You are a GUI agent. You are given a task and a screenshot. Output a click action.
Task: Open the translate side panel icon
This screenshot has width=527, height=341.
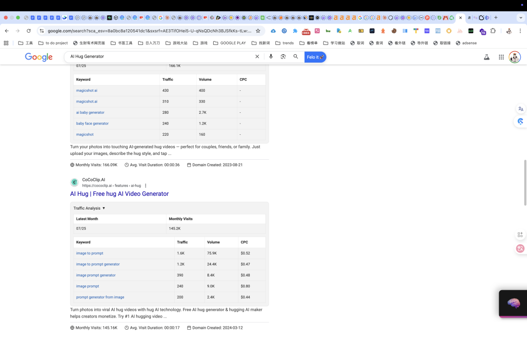click(521, 109)
